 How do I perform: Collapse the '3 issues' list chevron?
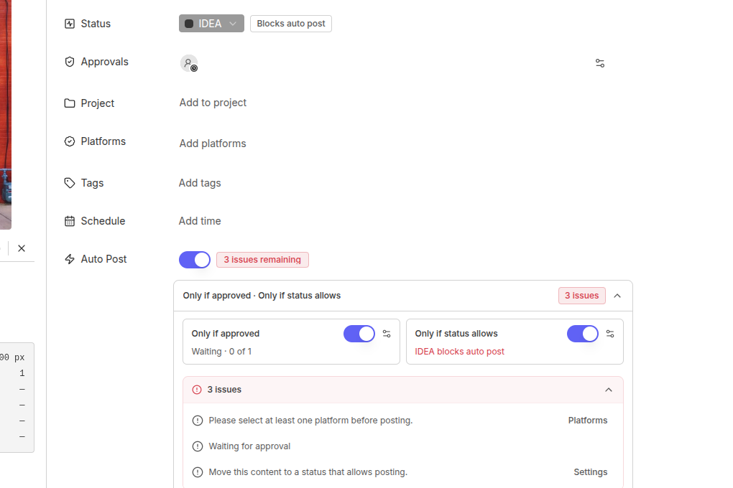[609, 390]
